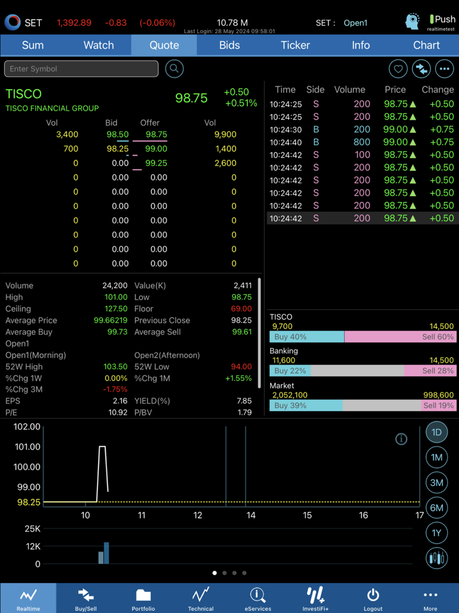This screenshot has height=613, width=459.
Task: Tap last price 98.75 beside TISCO
Action: [x=191, y=98]
